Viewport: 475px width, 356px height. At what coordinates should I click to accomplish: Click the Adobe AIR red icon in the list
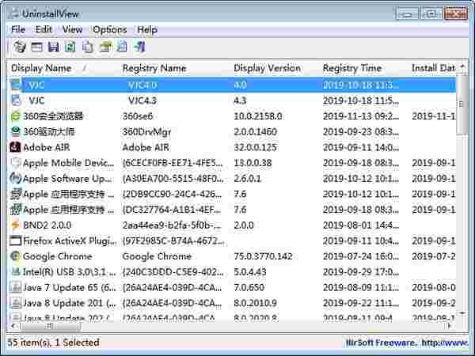click(x=16, y=147)
